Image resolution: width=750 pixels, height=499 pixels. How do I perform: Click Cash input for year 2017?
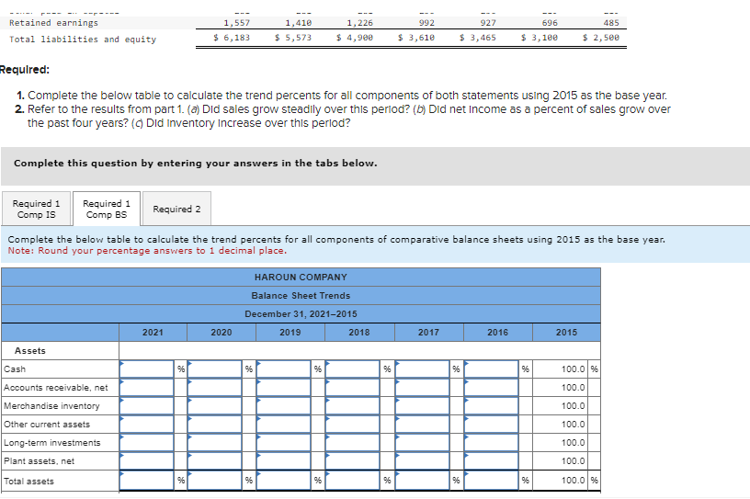click(423, 369)
